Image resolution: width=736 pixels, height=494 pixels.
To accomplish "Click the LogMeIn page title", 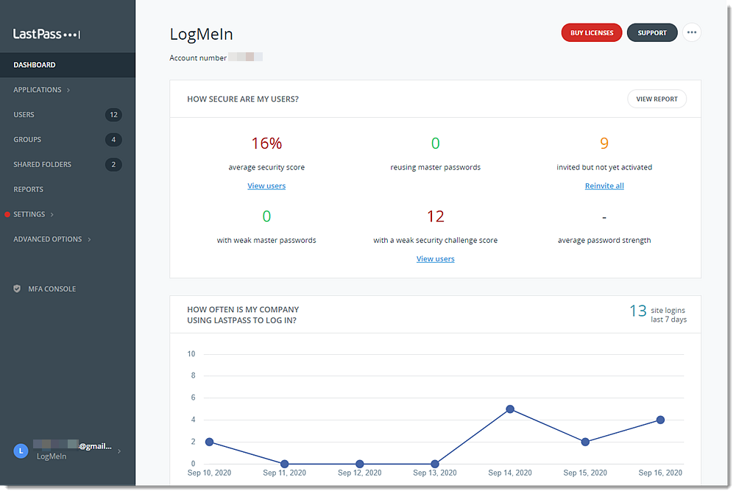I will tap(201, 35).
